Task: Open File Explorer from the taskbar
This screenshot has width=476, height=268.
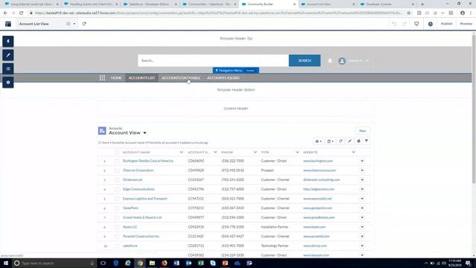Action: point(152,263)
